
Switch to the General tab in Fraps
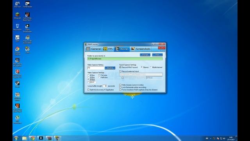[x=93, y=49]
